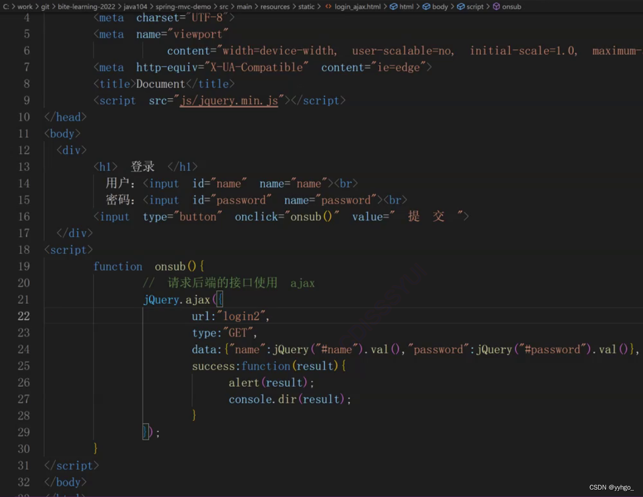
Task: Click the 'onsub()' onclick value on line 16
Action: (311, 216)
